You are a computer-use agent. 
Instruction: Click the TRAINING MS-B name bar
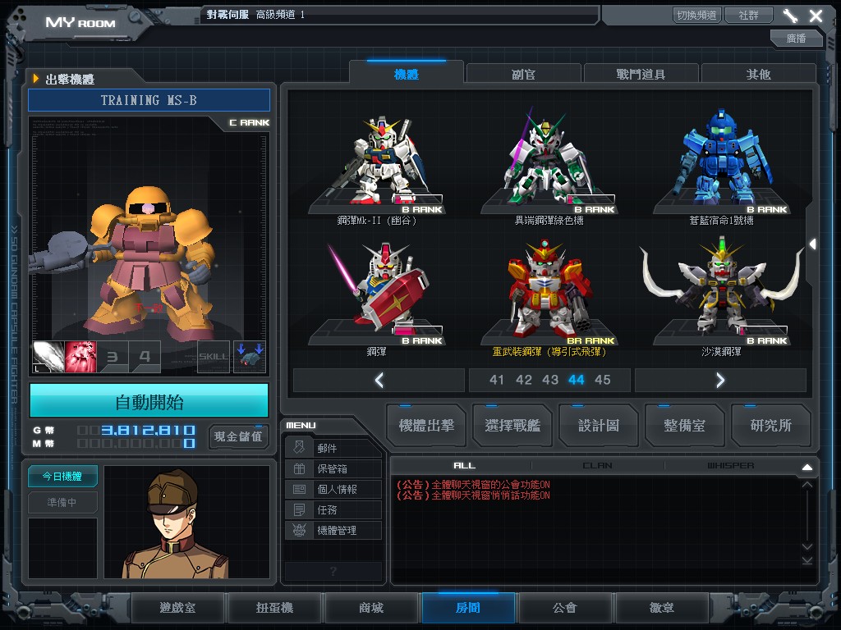click(149, 100)
